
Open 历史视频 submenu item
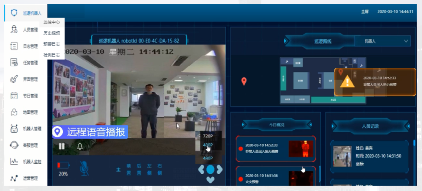point(52,33)
